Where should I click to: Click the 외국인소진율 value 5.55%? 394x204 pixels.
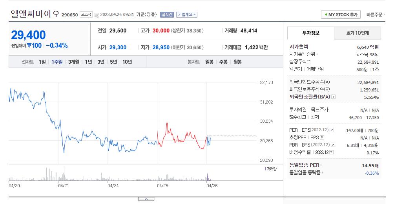click(371, 97)
